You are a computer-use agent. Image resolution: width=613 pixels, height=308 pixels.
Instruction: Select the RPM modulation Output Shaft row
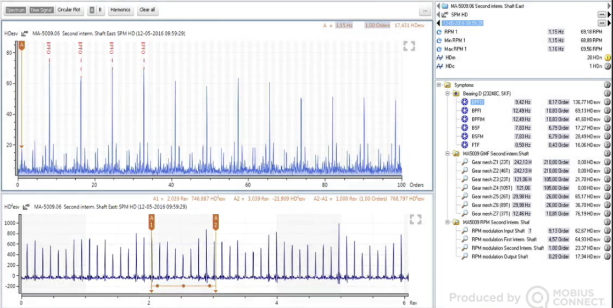coord(499,256)
